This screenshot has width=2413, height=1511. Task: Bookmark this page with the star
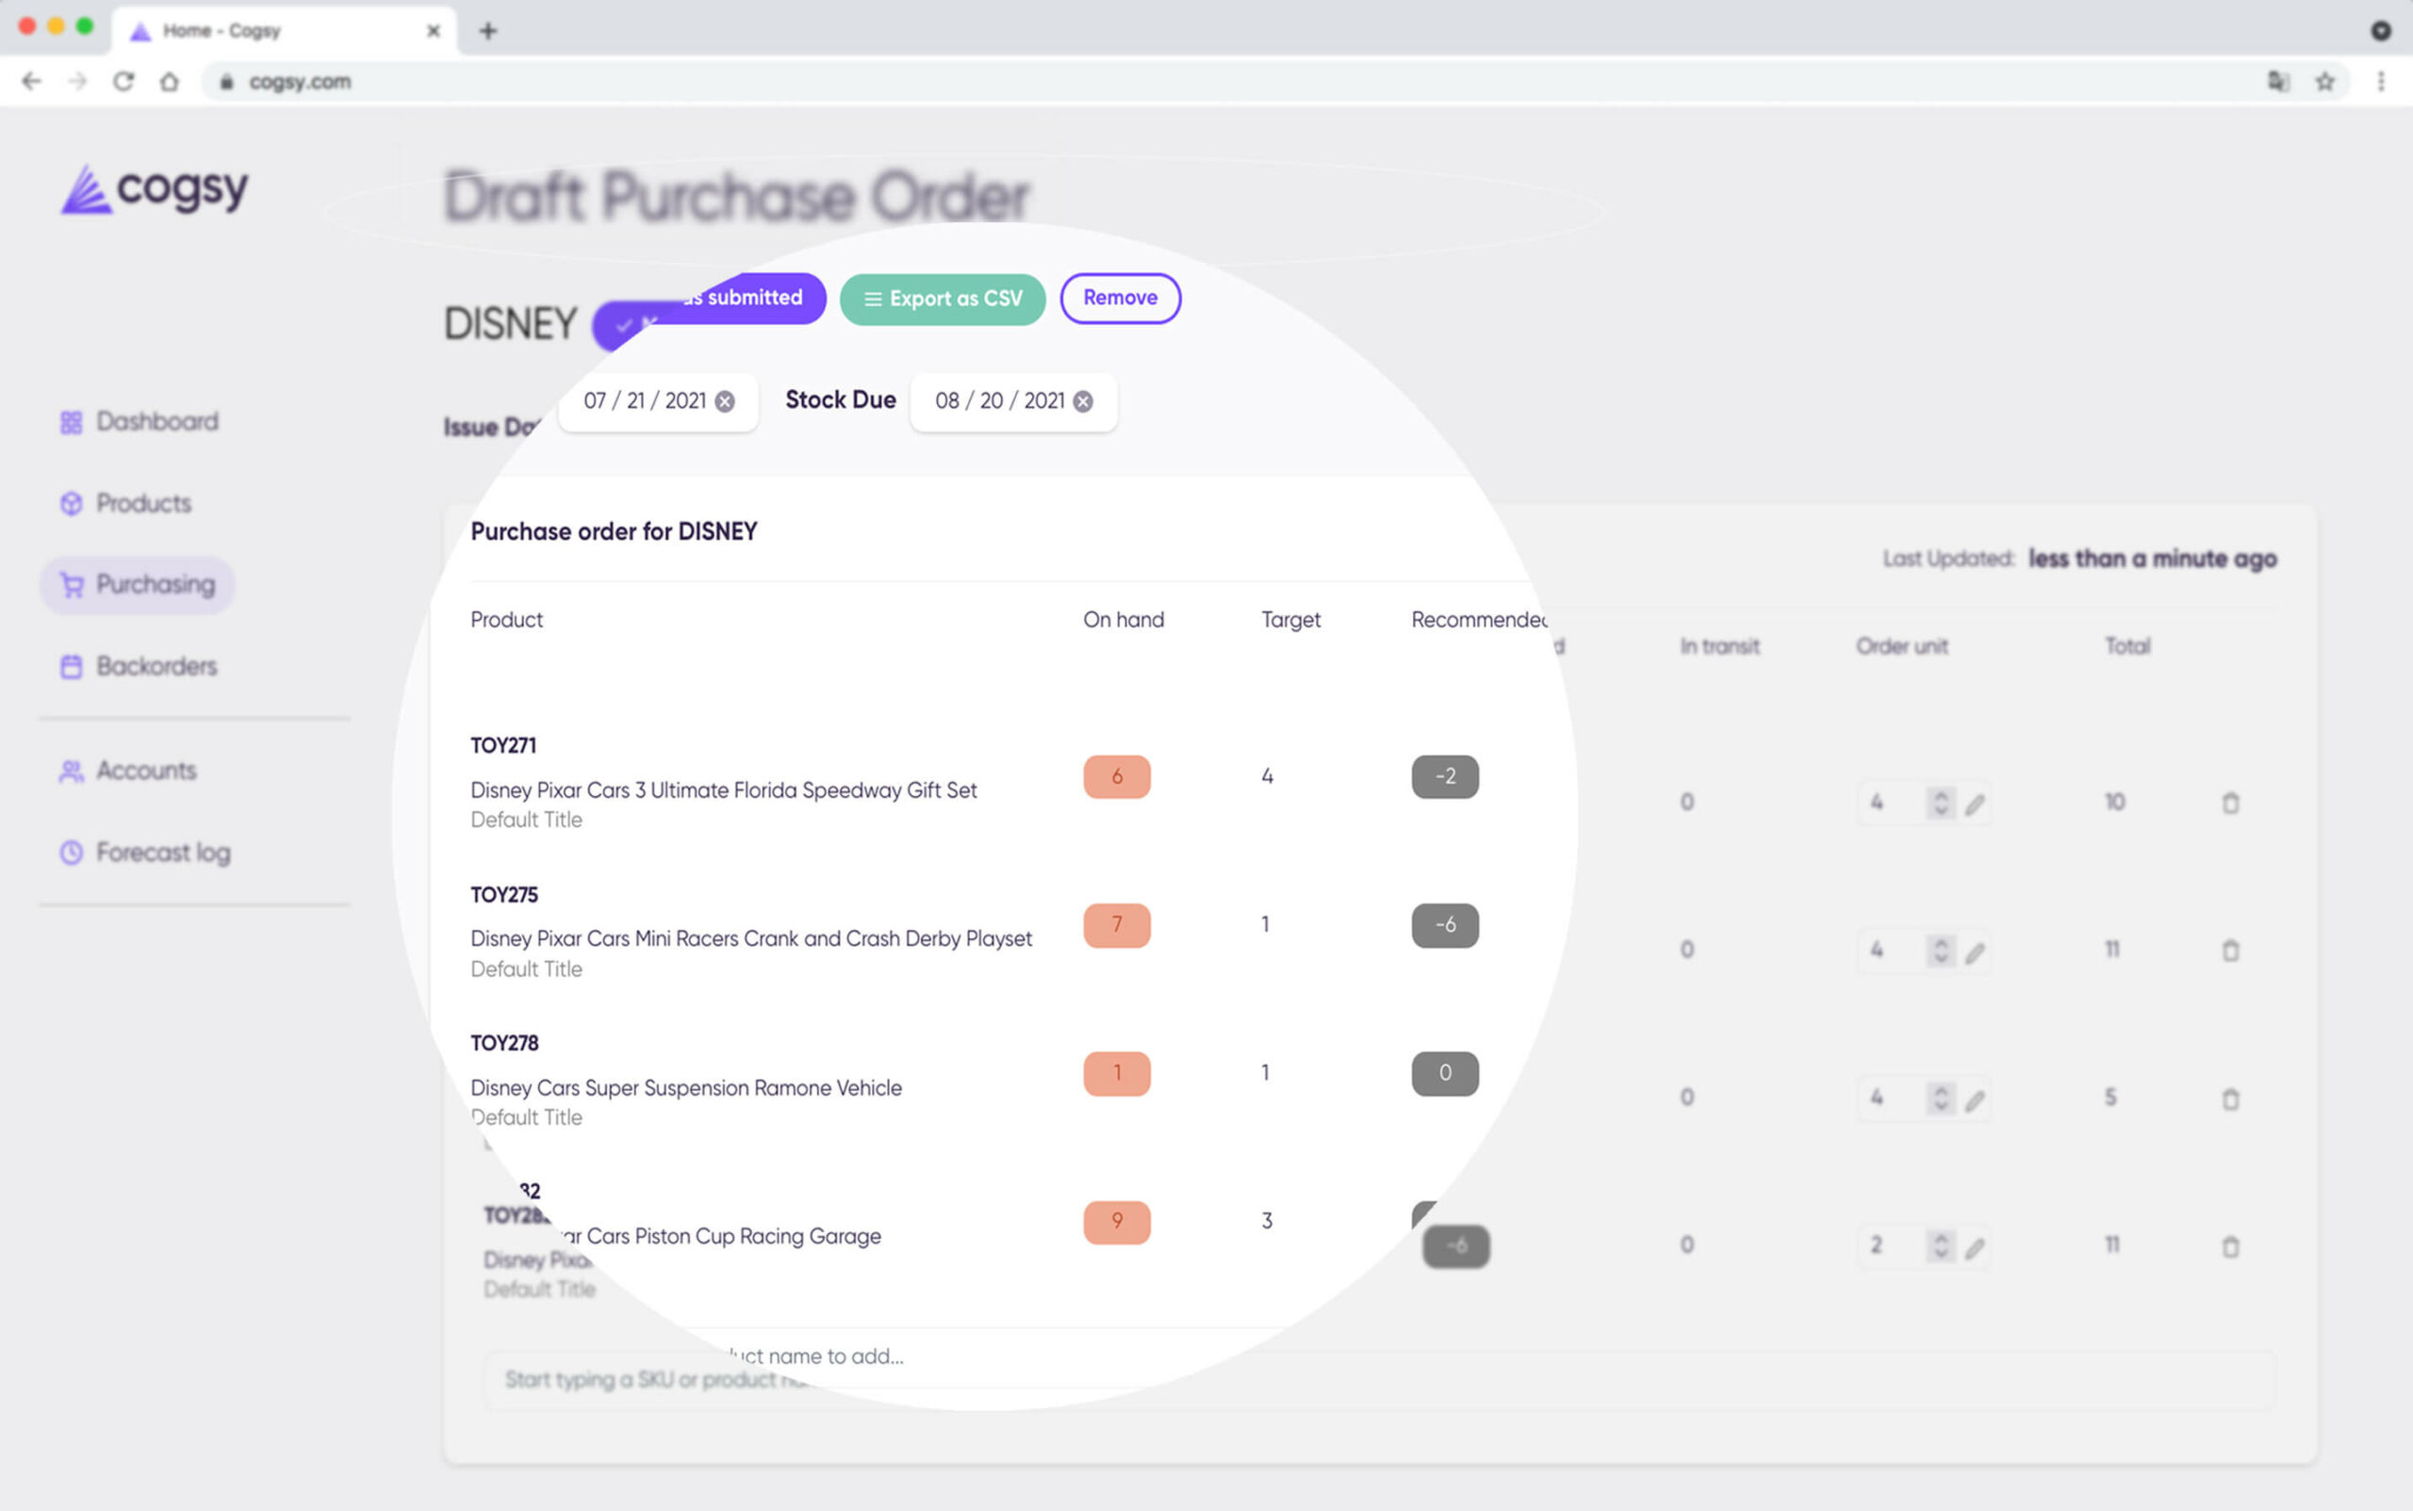(2325, 81)
